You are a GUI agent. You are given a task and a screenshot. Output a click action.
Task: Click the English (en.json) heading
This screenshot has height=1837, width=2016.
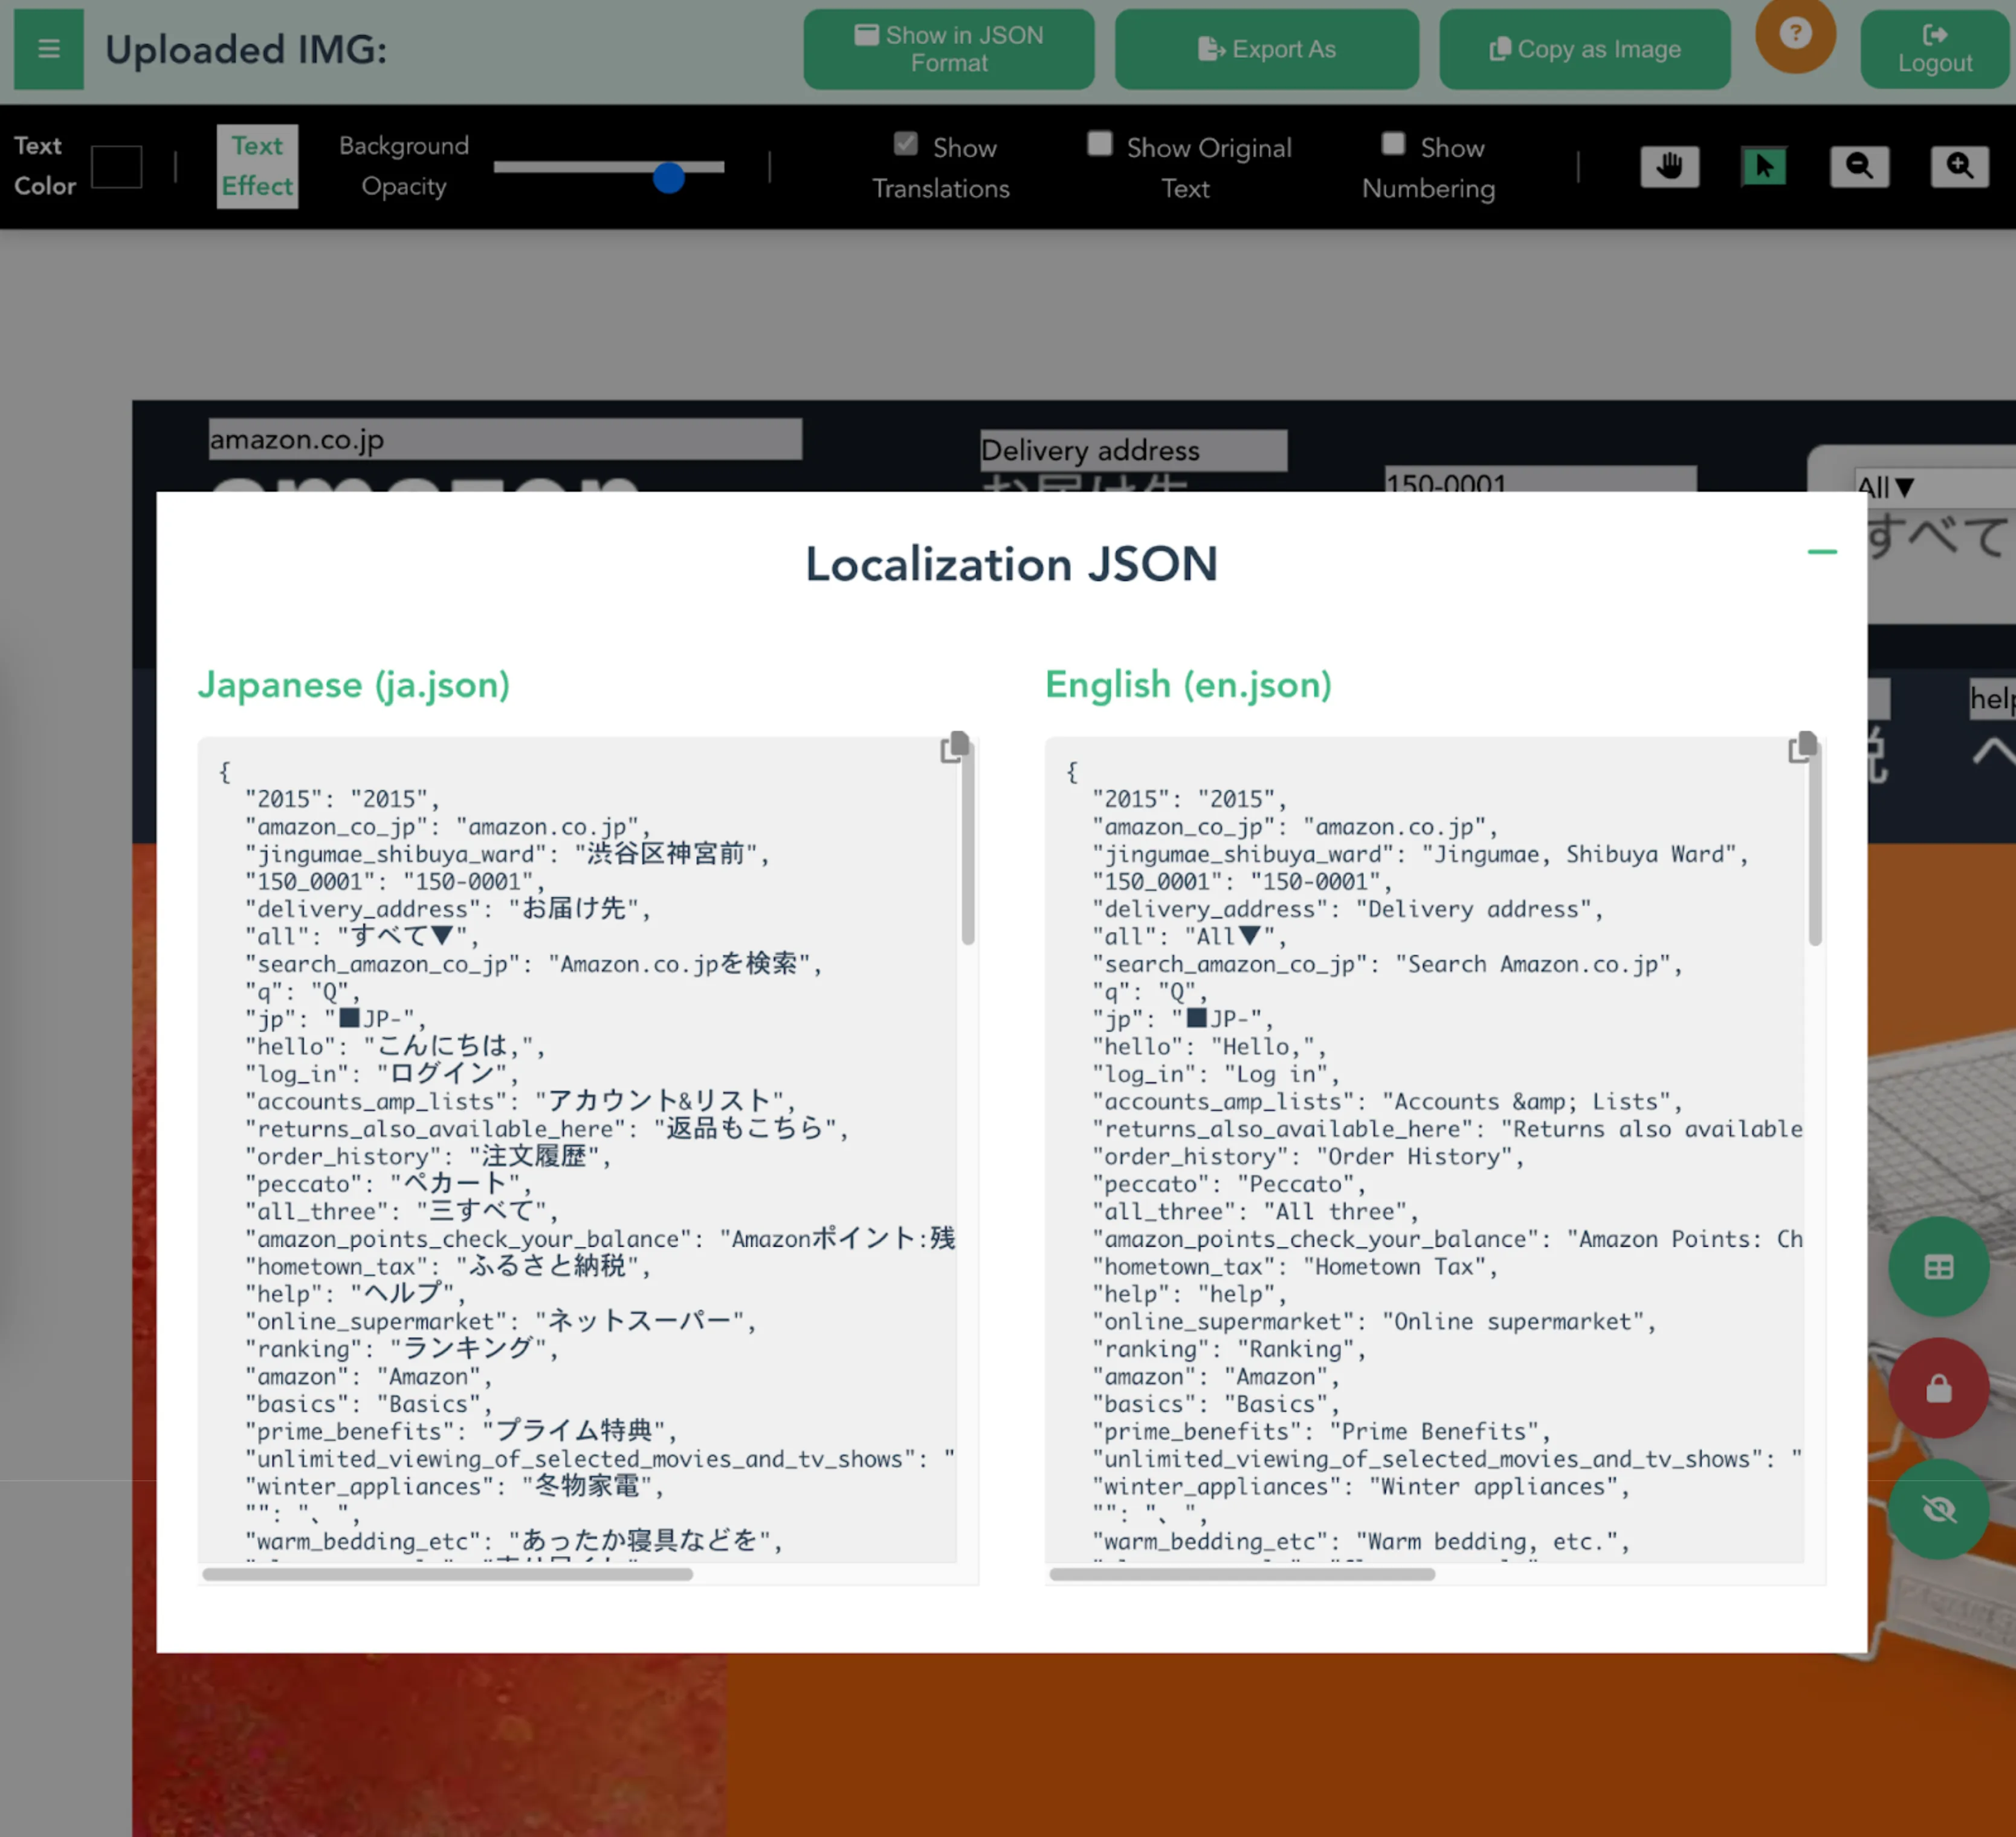[1188, 685]
